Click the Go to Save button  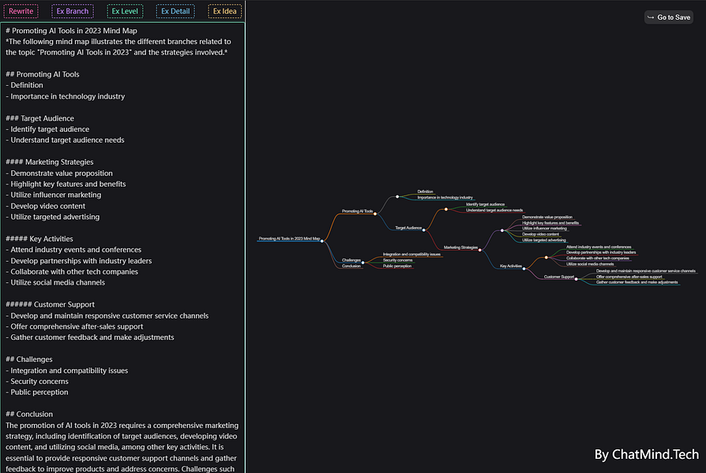click(x=668, y=17)
